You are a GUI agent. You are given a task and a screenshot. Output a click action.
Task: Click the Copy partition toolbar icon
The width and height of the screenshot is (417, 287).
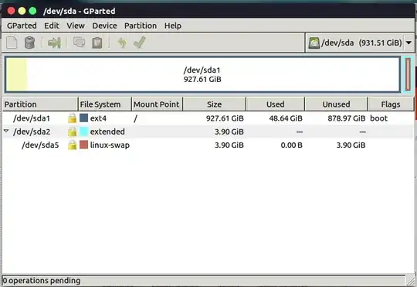click(79, 43)
